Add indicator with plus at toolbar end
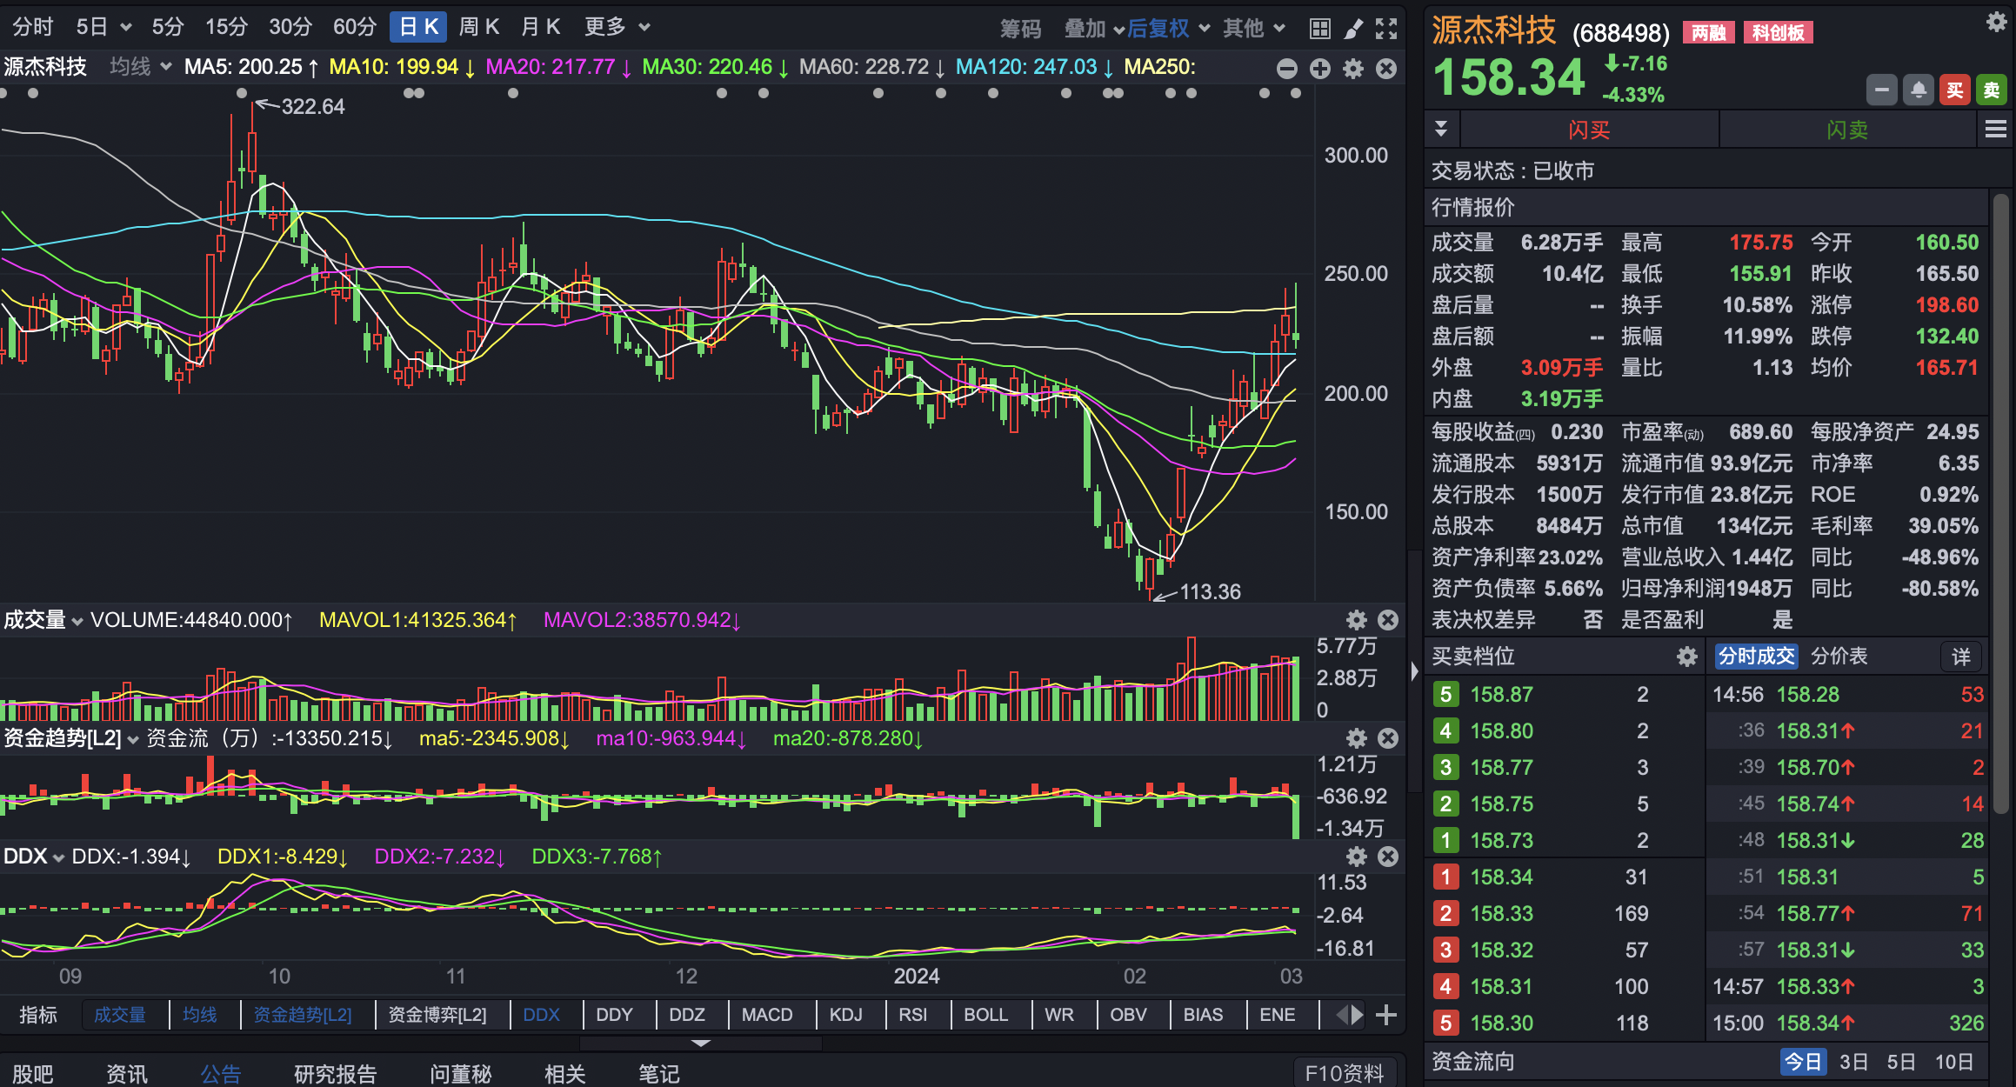The width and height of the screenshot is (2016, 1087). 1386,1015
